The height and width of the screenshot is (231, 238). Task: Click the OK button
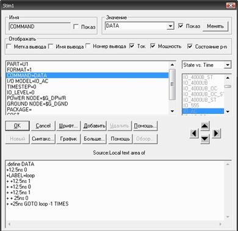click(x=17, y=126)
